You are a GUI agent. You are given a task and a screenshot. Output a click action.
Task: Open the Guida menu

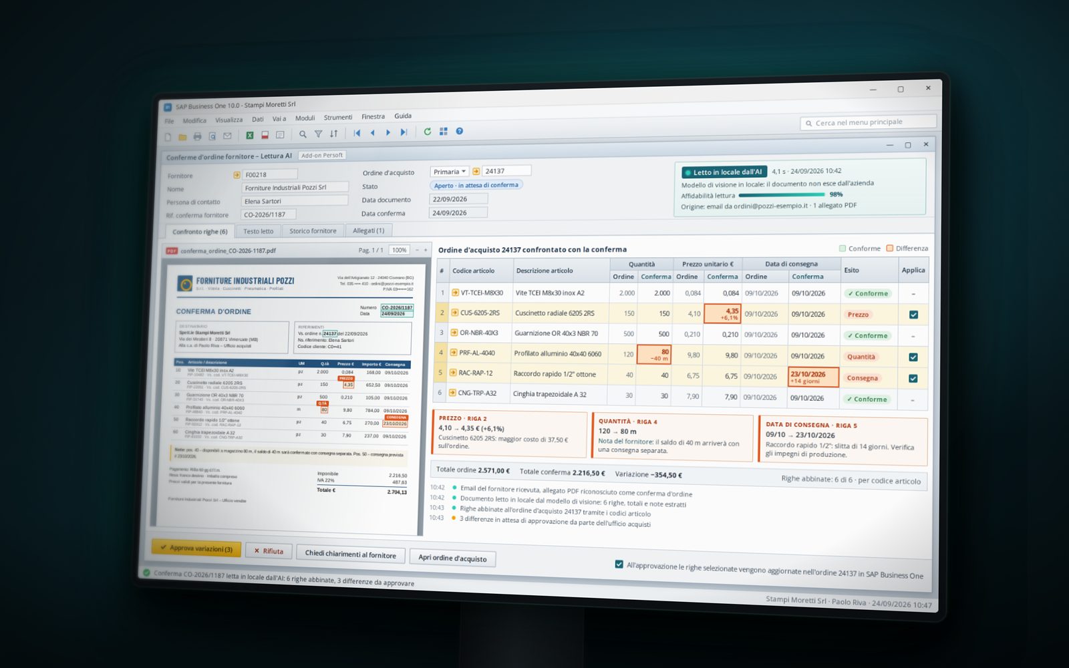[403, 116]
